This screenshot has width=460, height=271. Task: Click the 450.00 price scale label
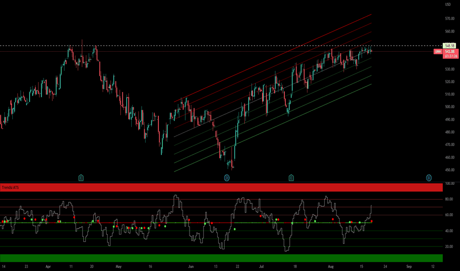coord(450,170)
